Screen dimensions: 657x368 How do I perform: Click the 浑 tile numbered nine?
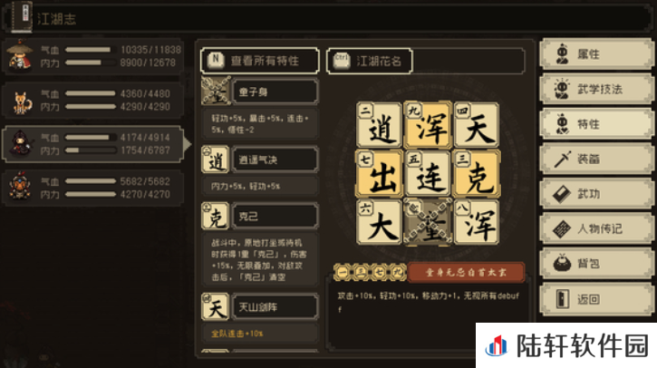428,125
